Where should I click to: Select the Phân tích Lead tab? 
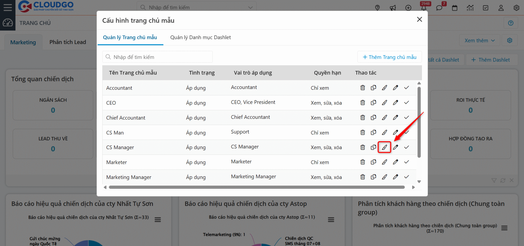point(68,42)
